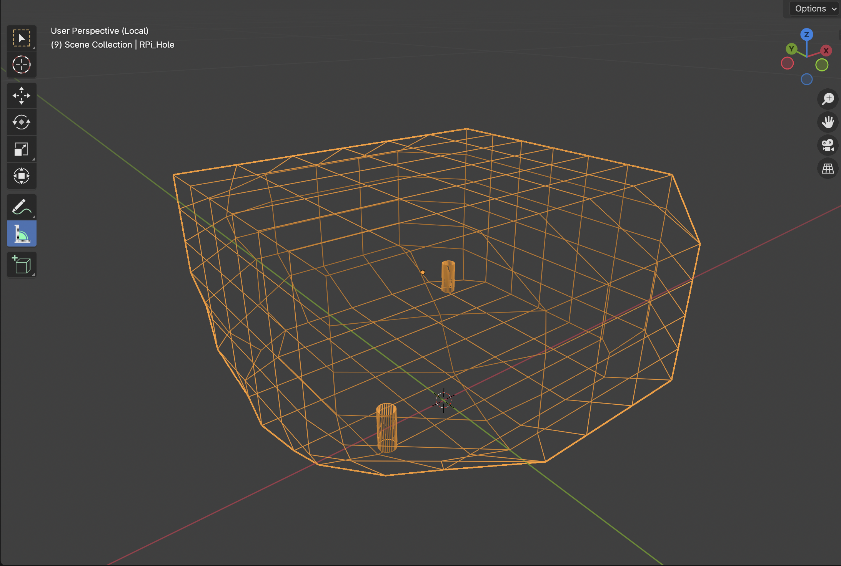Zoom the viewport using the magnifier icon

pyautogui.click(x=827, y=99)
